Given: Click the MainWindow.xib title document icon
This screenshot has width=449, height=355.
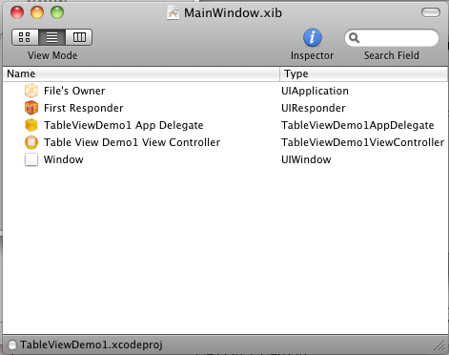Looking at the screenshot, I should pyautogui.click(x=173, y=13).
